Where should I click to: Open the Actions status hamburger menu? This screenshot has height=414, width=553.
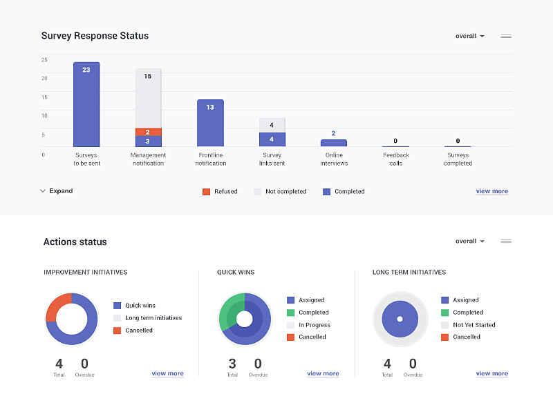pos(506,241)
